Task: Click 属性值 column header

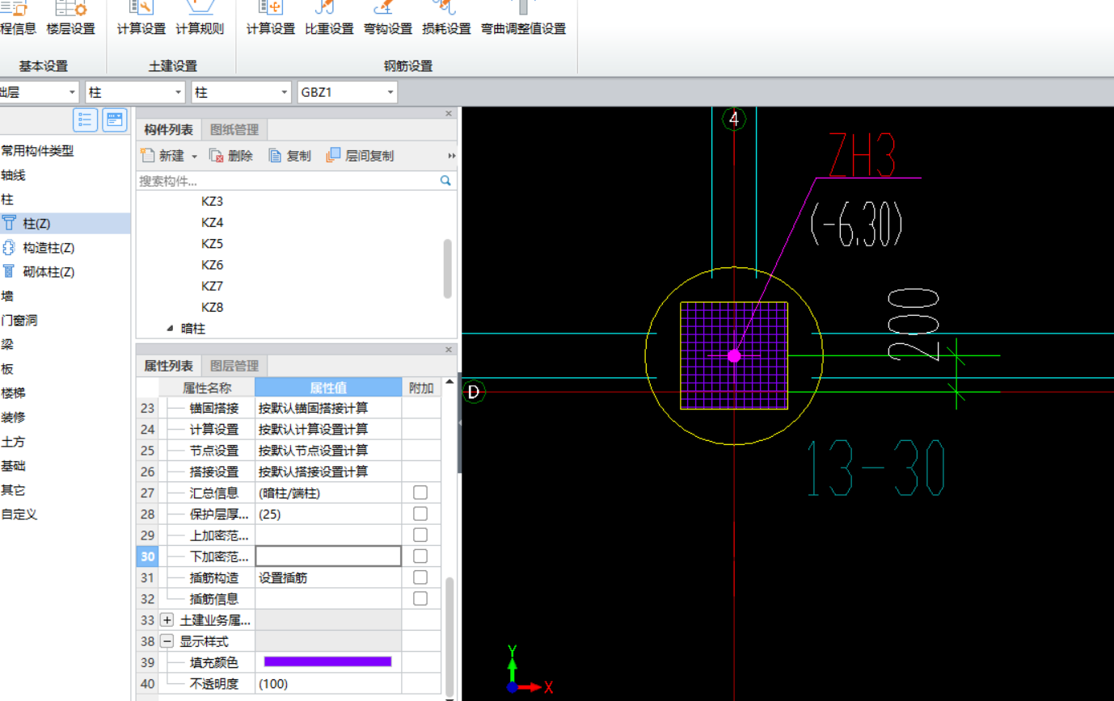Action: pyautogui.click(x=328, y=388)
